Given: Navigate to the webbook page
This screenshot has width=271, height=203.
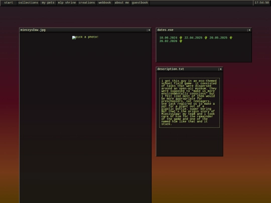Looking at the screenshot, I should [105, 3].
